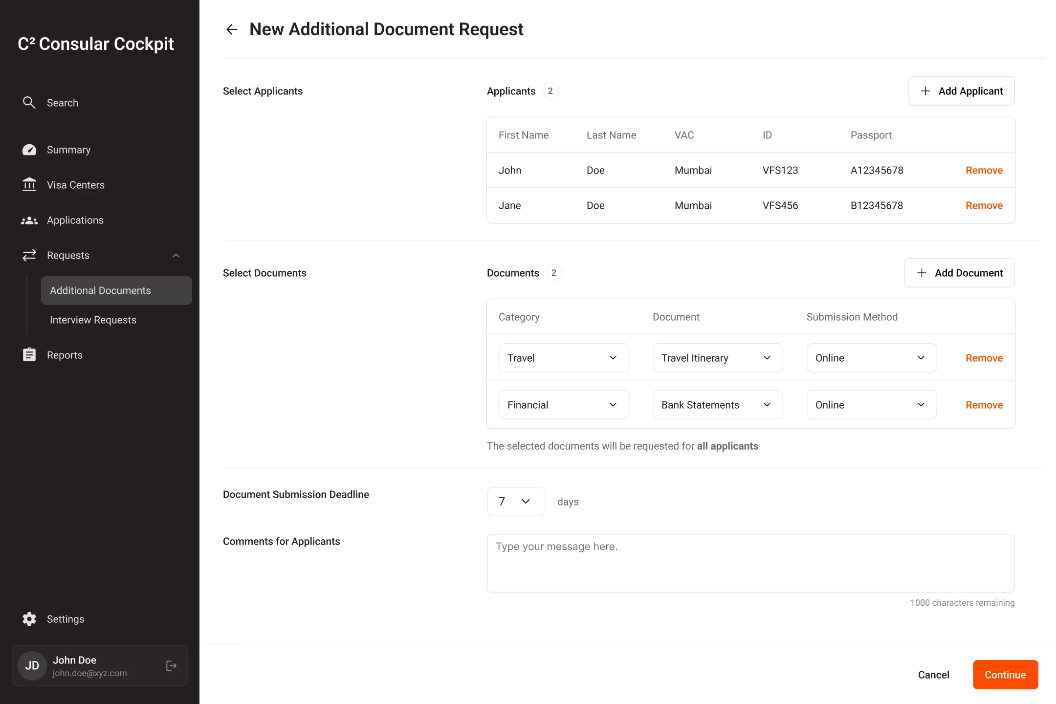The height and width of the screenshot is (704, 1056).
Task: Open Applications in the sidebar
Action: [x=75, y=220]
